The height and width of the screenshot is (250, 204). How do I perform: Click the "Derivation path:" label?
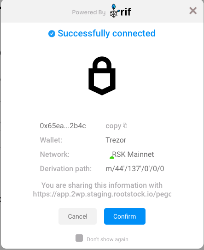click(x=66, y=169)
